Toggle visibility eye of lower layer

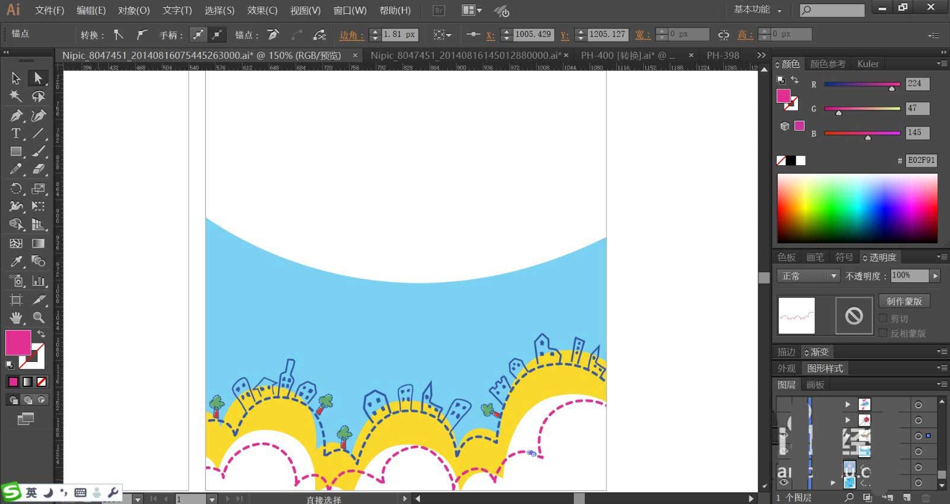click(x=784, y=482)
